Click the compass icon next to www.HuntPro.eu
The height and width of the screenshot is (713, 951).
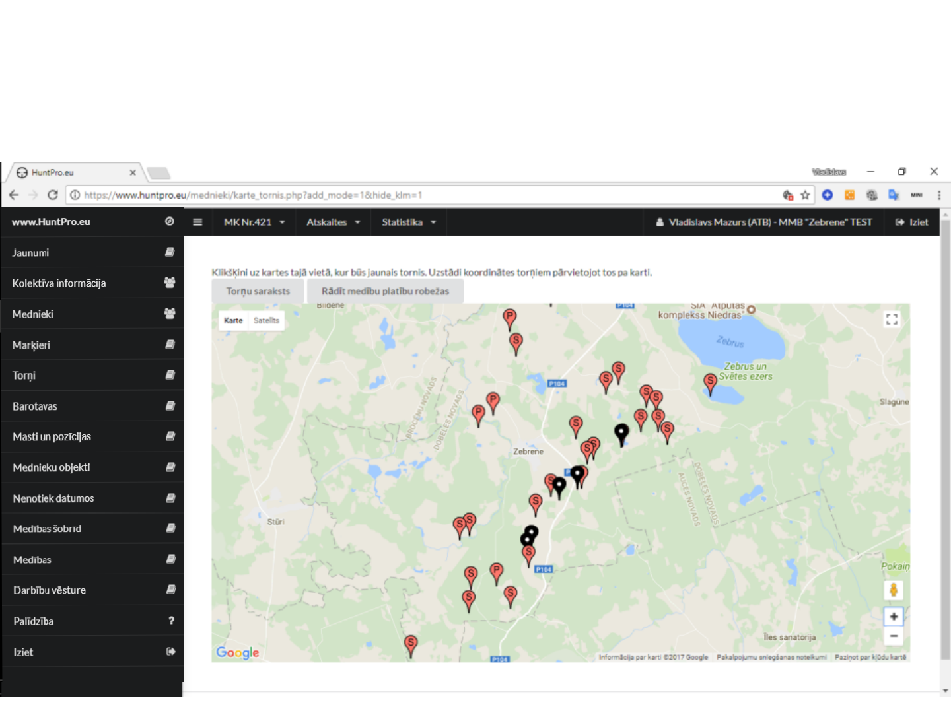point(170,221)
